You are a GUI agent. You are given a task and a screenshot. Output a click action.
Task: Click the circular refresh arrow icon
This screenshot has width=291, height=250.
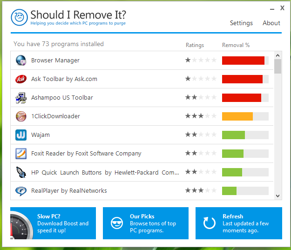pos(210,223)
